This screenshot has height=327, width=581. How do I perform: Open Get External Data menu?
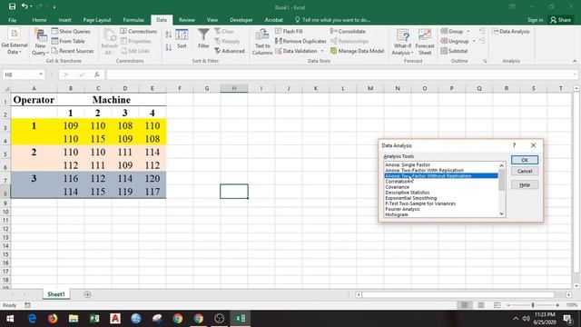point(15,42)
